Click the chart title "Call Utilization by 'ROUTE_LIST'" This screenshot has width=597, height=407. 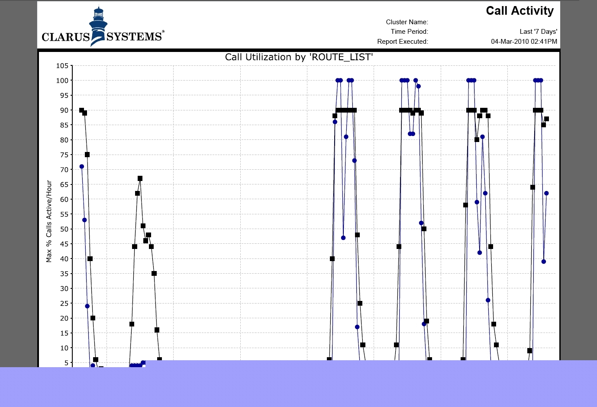pyautogui.click(x=299, y=57)
